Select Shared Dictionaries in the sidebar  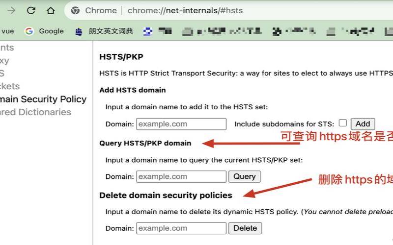[35, 112]
